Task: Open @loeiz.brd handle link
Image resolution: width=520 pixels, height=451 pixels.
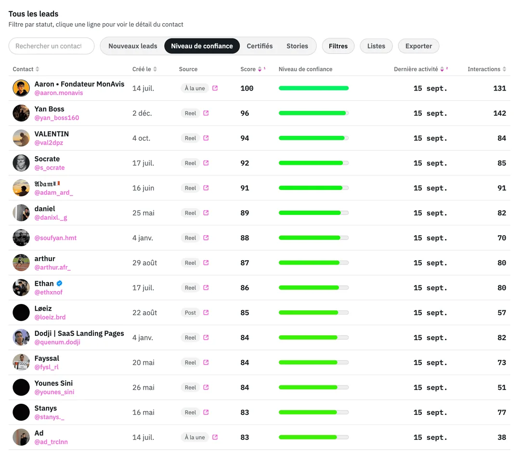Action: (x=50, y=317)
